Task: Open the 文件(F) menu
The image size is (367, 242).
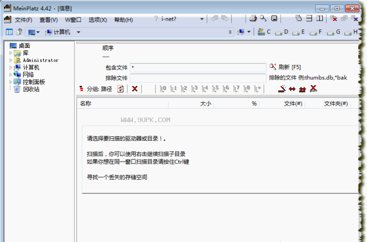Action: click(x=23, y=20)
